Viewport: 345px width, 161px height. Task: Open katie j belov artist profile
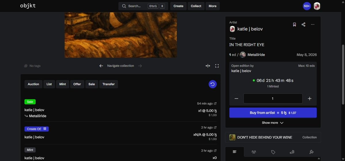[250, 29]
